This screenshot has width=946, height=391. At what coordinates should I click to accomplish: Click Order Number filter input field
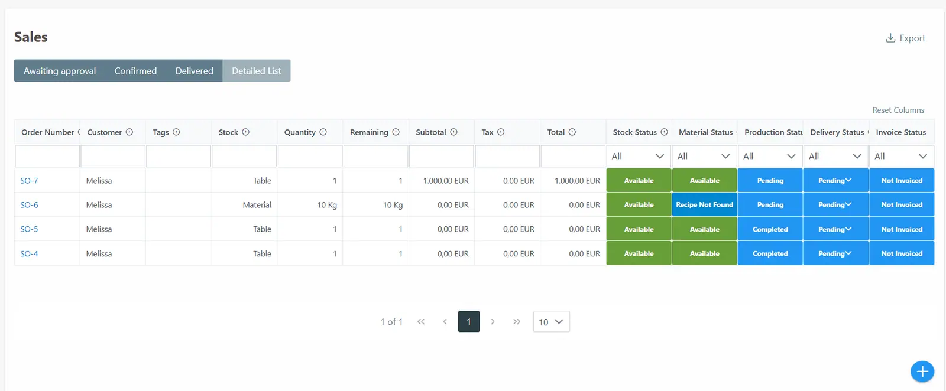pyautogui.click(x=47, y=157)
